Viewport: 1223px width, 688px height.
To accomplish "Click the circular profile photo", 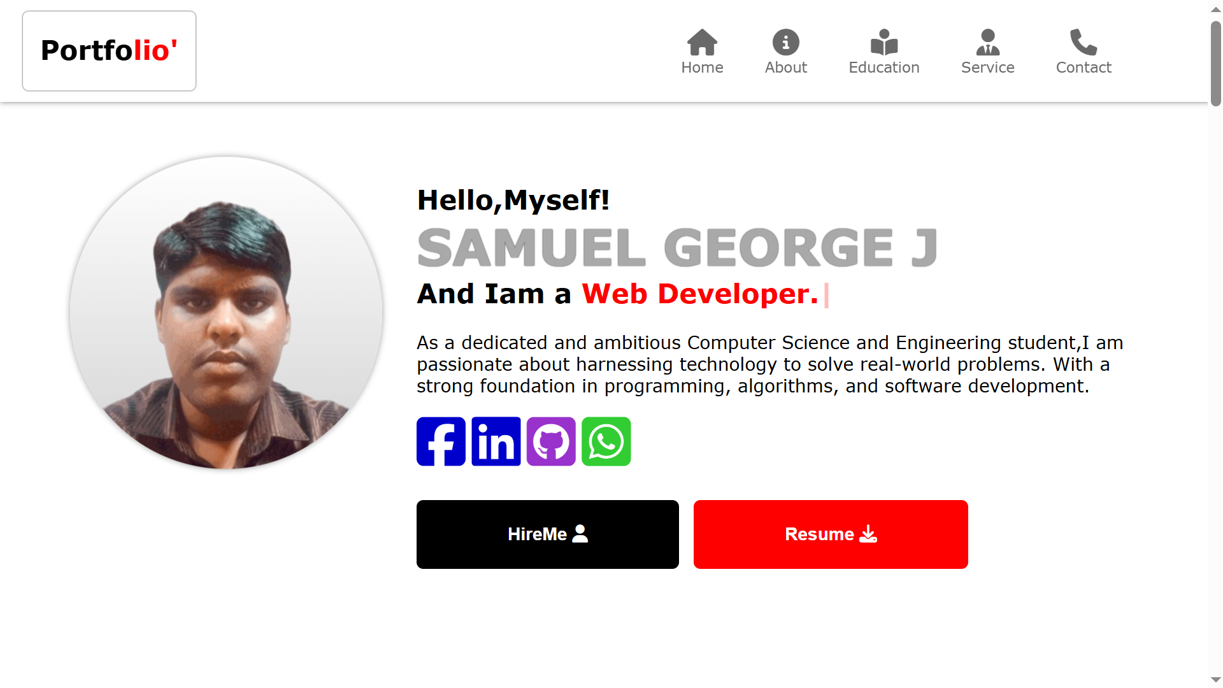I will coord(226,313).
